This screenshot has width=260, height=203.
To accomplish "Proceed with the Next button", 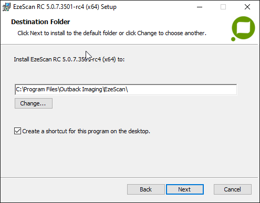I will click(185, 189).
